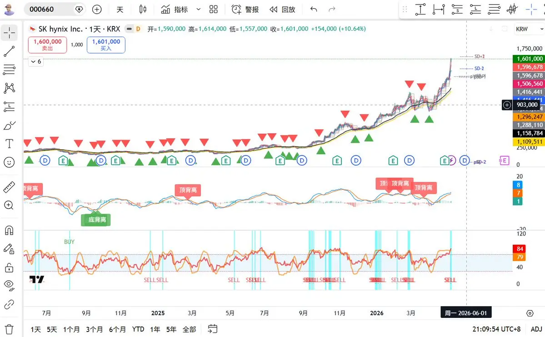545x337 pixels.
Task: Toggle lock all drawings
Action: tap(10, 267)
